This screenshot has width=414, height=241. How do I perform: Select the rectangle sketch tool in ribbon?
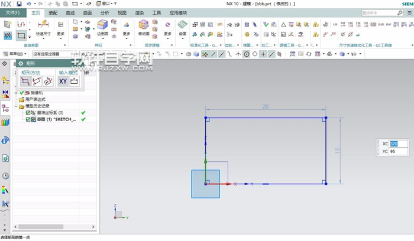pyautogui.click(x=22, y=36)
